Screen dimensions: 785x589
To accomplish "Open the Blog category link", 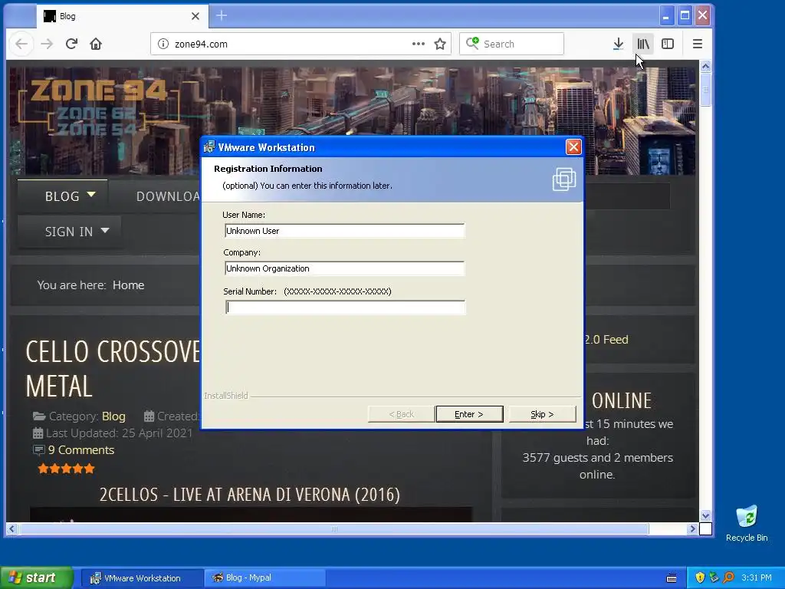I will click(x=113, y=416).
